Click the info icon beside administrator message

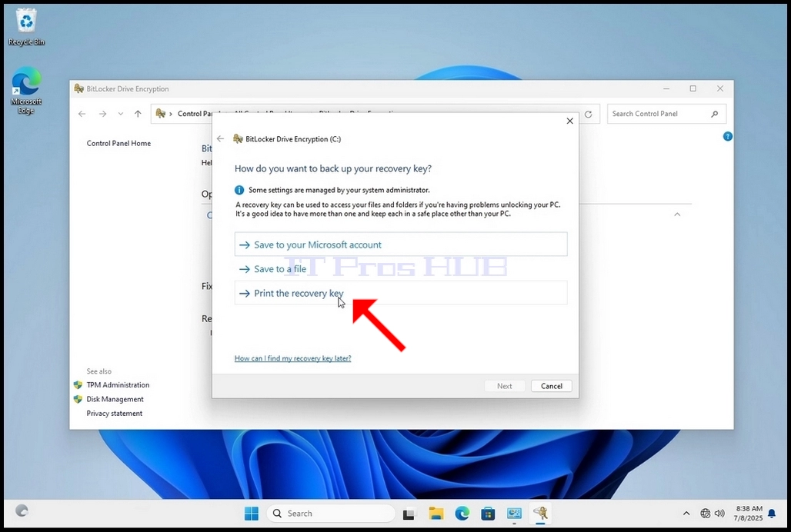click(239, 191)
